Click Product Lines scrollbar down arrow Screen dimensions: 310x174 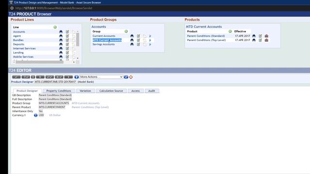click(77, 58)
